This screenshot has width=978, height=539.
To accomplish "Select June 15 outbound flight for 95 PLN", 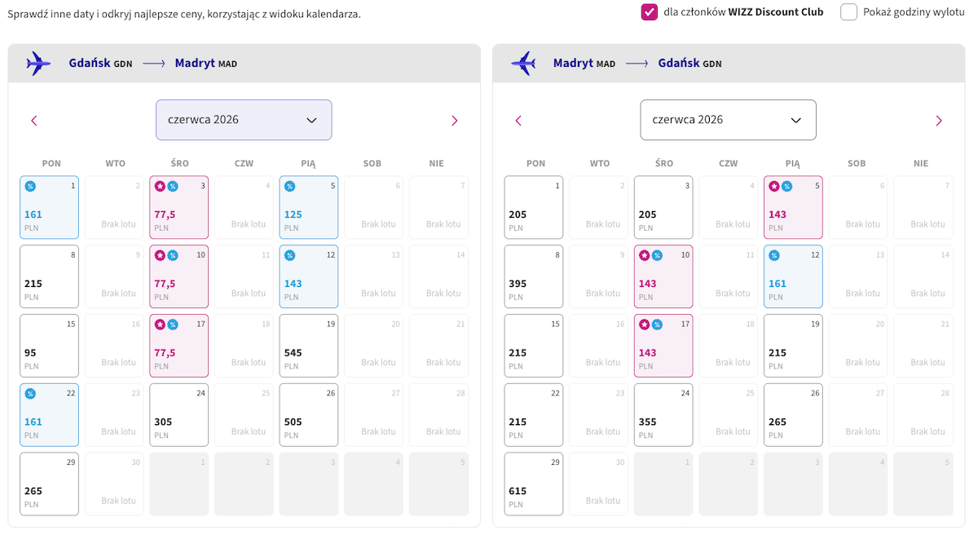I will tap(49, 346).
